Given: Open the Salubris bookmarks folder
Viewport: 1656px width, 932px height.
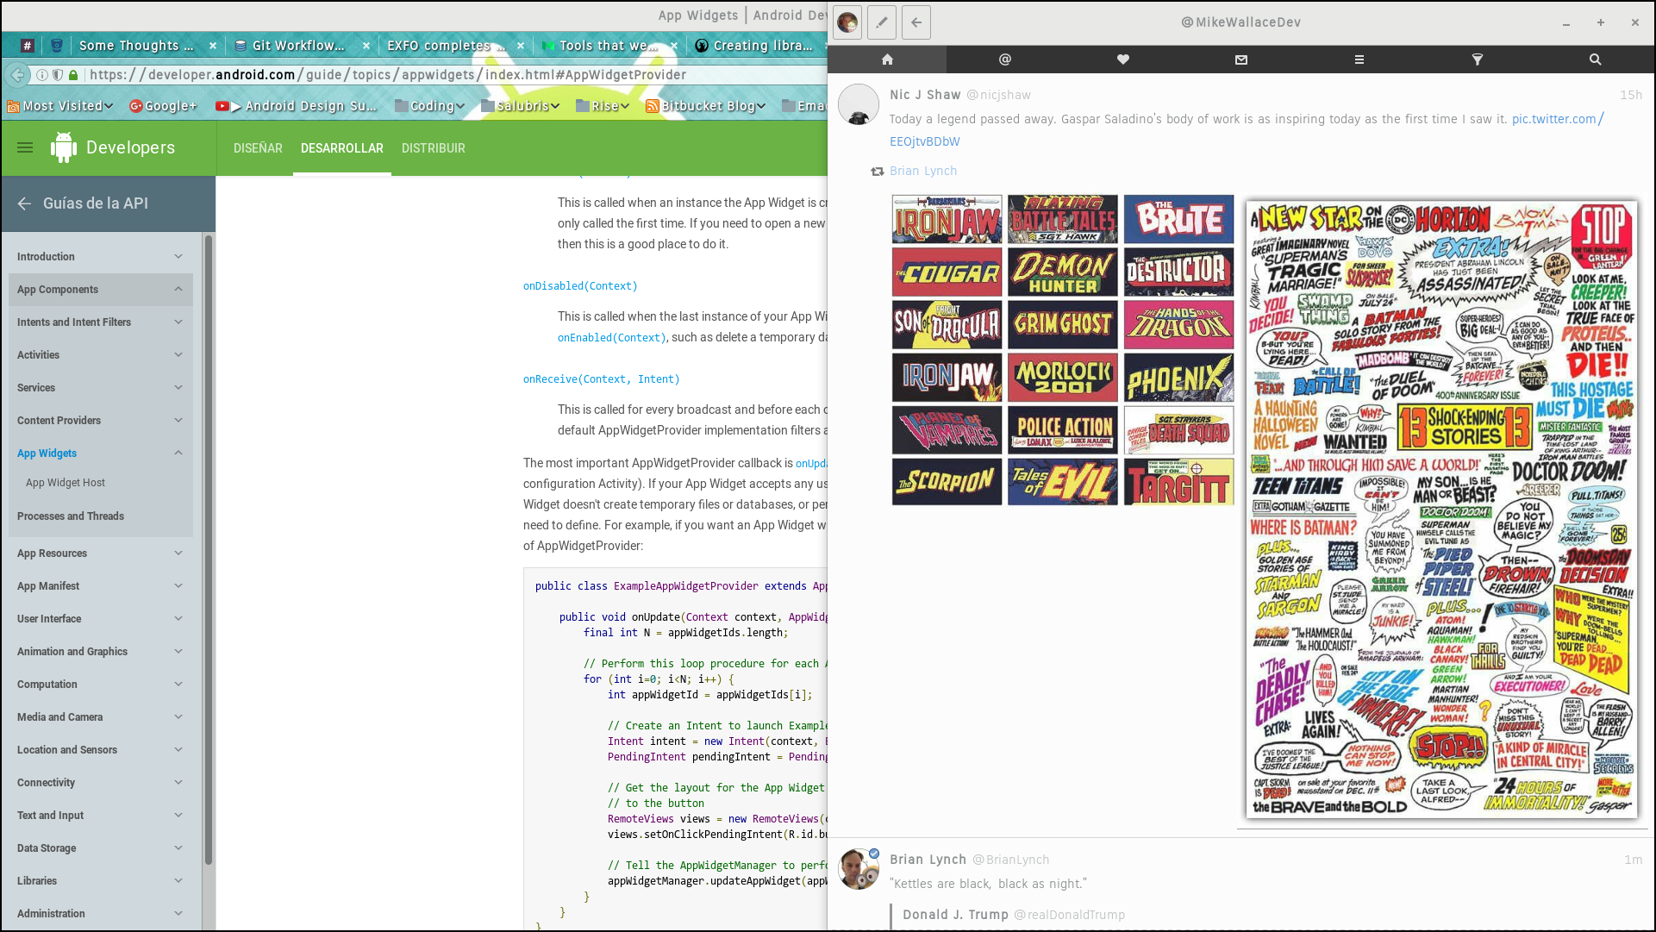Looking at the screenshot, I should (x=521, y=106).
